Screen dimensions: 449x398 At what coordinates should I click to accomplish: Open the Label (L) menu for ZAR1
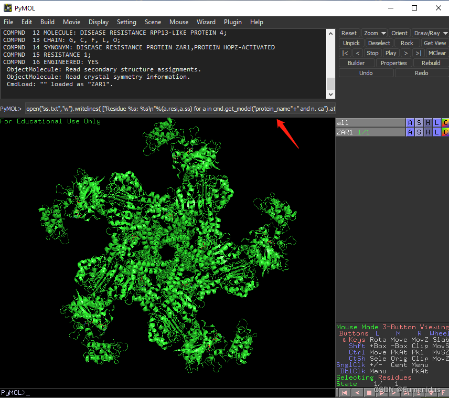coord(436,132)
